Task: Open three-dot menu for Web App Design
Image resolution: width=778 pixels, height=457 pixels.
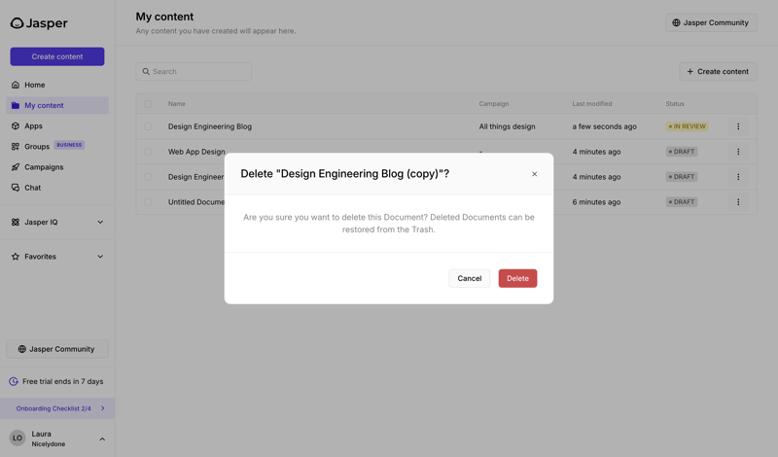Action: (x=738, y=152)
